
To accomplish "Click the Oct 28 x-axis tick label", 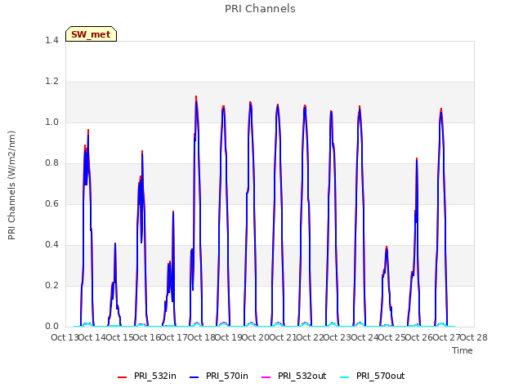I will pyautogui.click(x=474, y=337).
